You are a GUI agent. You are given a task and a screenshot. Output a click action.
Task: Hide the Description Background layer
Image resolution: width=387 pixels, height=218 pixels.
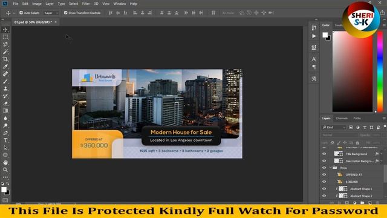tap(324, 161)
